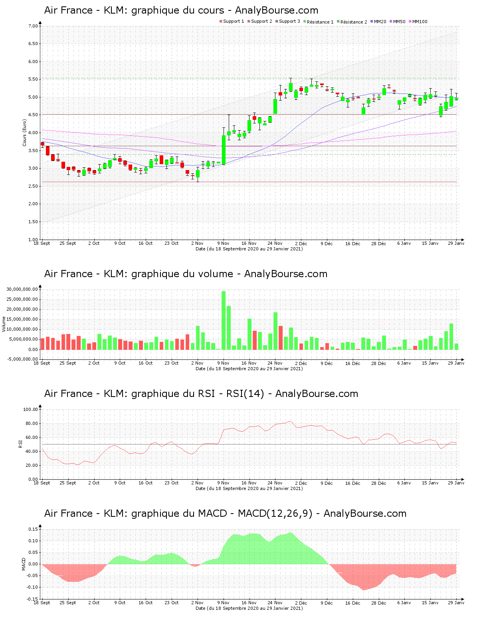Select the Support 3 legend entry

(x=289, y=22)
